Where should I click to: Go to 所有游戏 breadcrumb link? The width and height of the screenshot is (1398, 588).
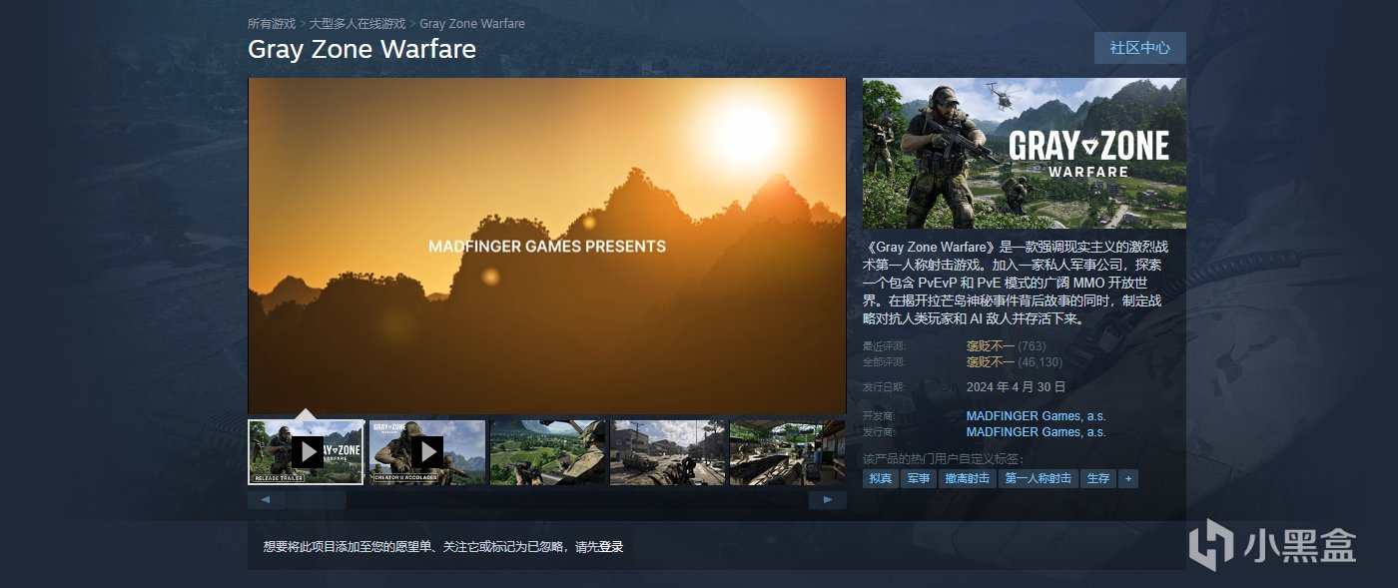coord(272,23)
